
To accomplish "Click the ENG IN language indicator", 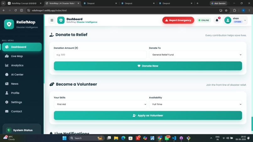I will pos(217,138).
